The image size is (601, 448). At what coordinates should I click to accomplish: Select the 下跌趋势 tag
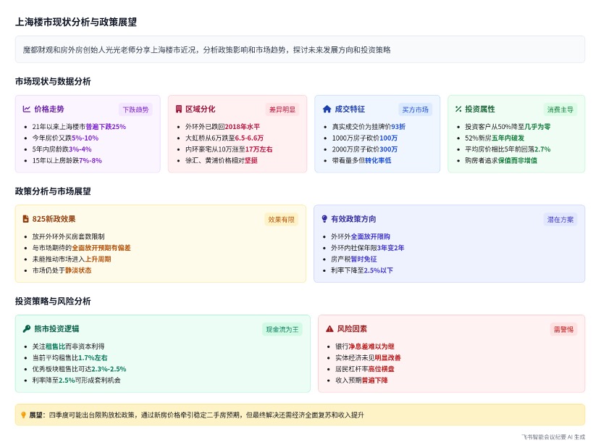135,109
